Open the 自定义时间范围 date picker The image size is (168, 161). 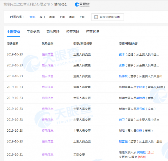point(108,17)
